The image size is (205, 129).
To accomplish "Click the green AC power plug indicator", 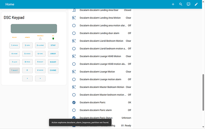I will tap(53, 38).
